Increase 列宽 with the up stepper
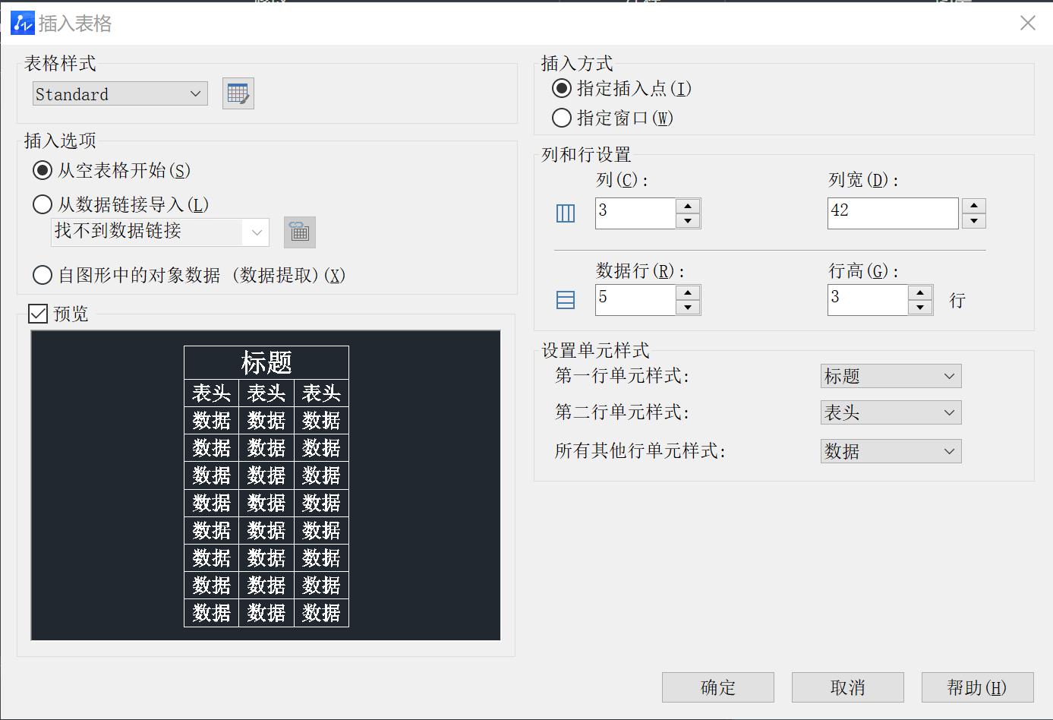Screen dimensions: 1053x720 pos(973,205)
